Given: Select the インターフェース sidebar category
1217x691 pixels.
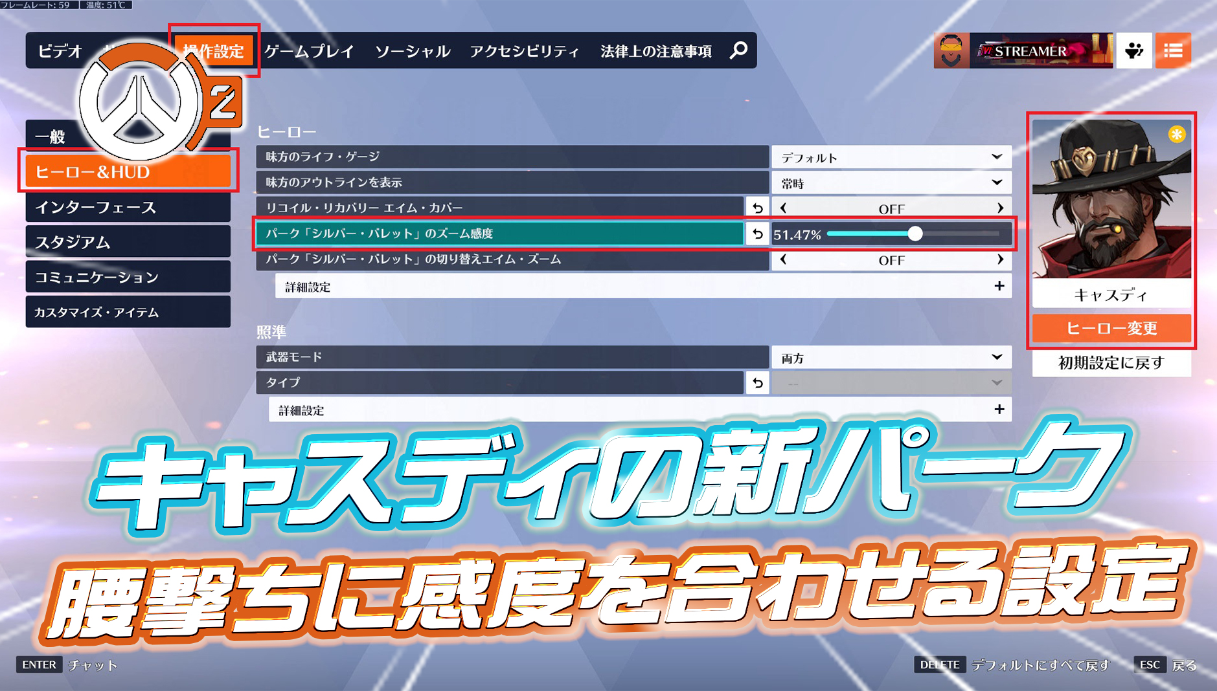Looking at the screenshot, I should pos(127,208).
